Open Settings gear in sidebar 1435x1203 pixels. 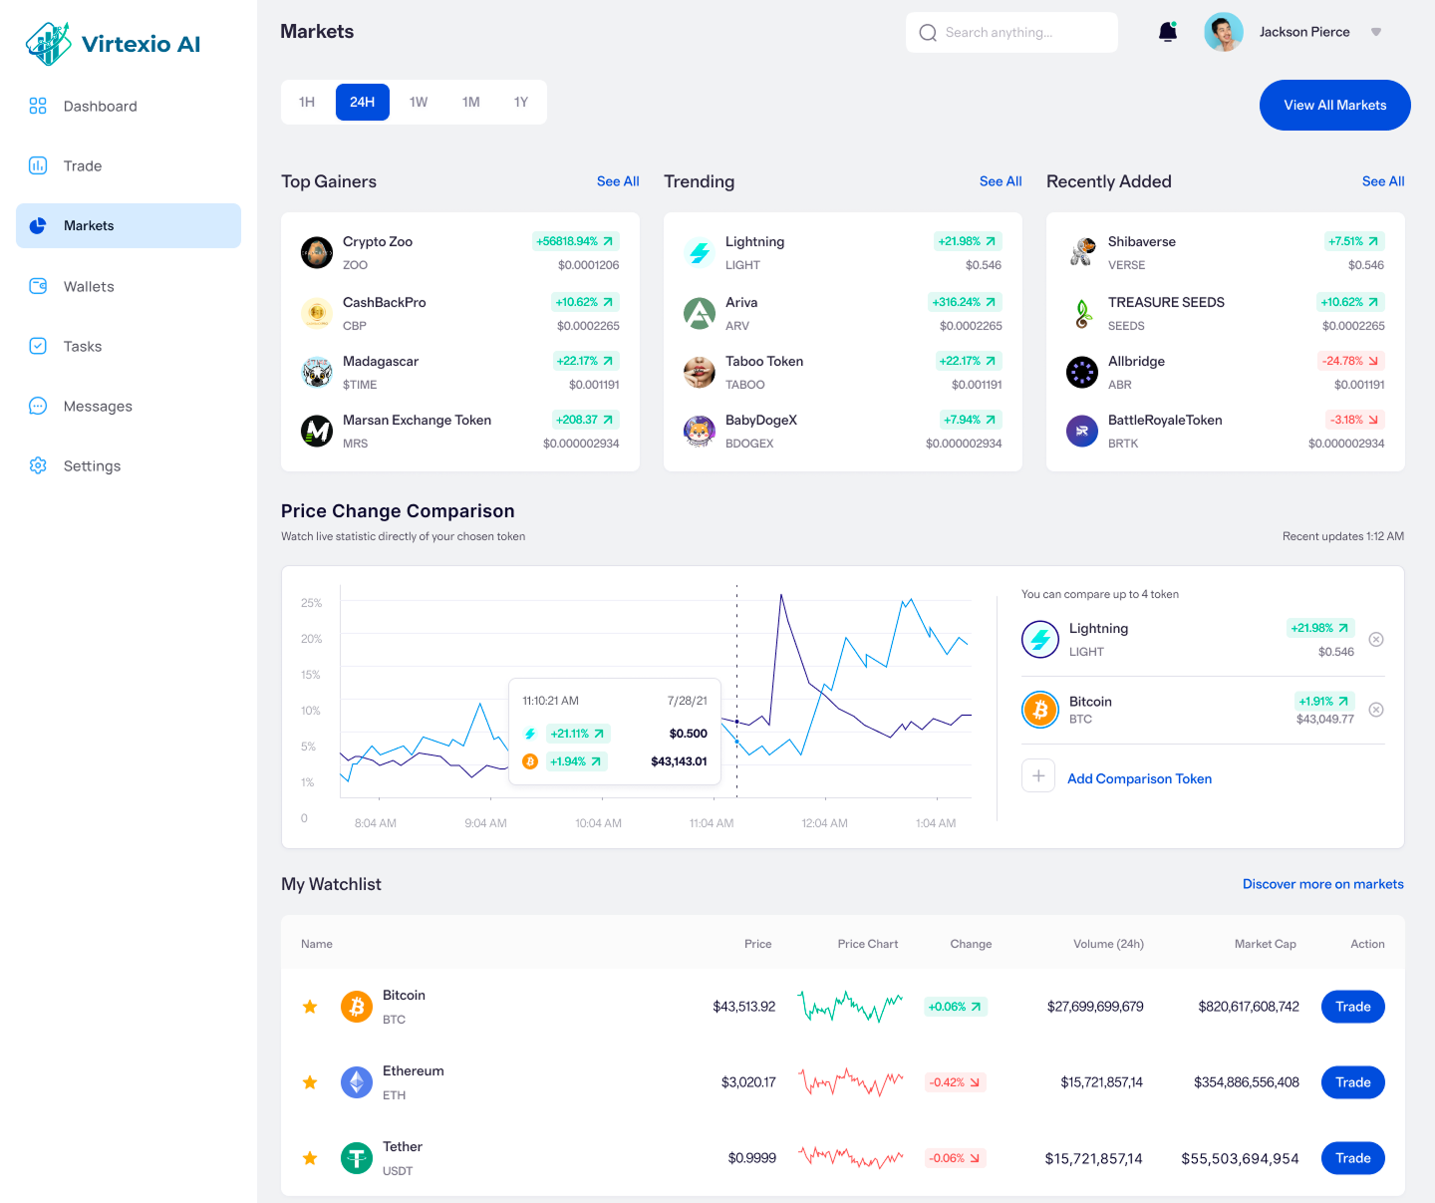38,465
